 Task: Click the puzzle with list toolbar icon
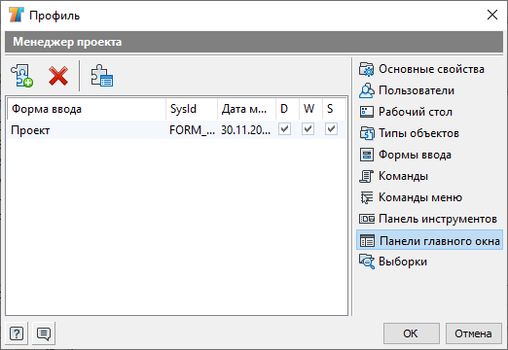[102, 76]
